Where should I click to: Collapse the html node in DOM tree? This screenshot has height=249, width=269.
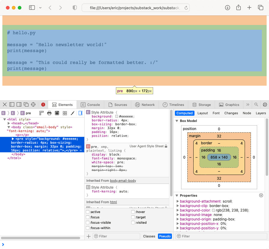(5, 119)
